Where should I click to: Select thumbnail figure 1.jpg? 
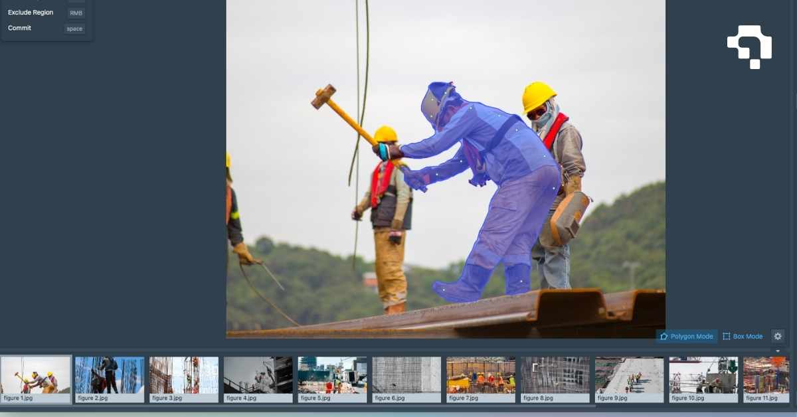tap(36, 380)
